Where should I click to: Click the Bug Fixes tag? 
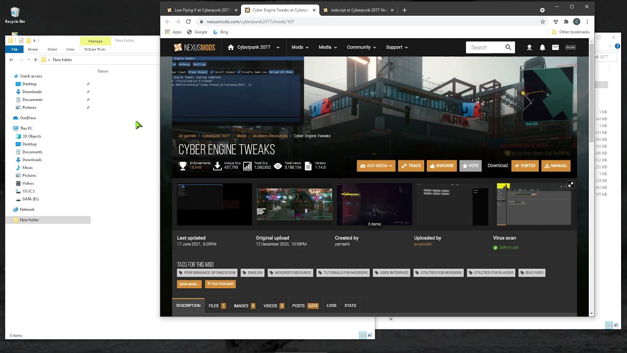click(531, 273)
